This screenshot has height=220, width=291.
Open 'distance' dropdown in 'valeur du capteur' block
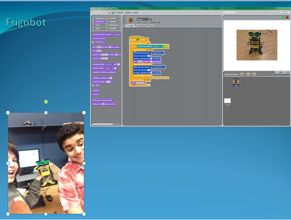pyautogui.click(x=157, y=46)
